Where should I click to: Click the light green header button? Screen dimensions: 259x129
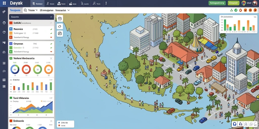pyautogui.click(x=233, y=3)
